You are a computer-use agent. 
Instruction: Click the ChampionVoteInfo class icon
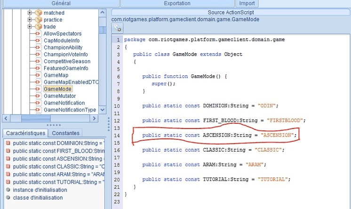[x=38, y=55]
